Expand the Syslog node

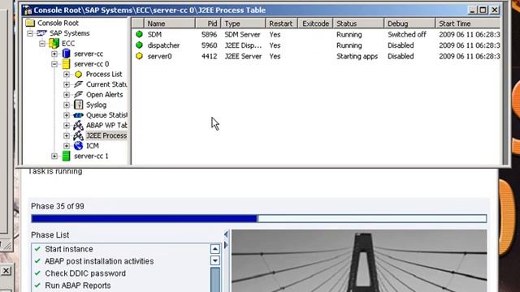pos(67,105)
